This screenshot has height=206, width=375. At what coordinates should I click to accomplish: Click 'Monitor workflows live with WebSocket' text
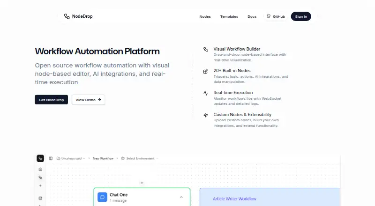pos(247,101)
